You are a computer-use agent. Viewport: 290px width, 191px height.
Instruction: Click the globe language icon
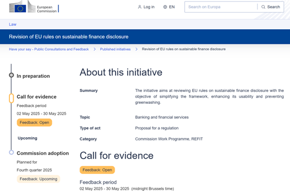click(x=165, y=7)
